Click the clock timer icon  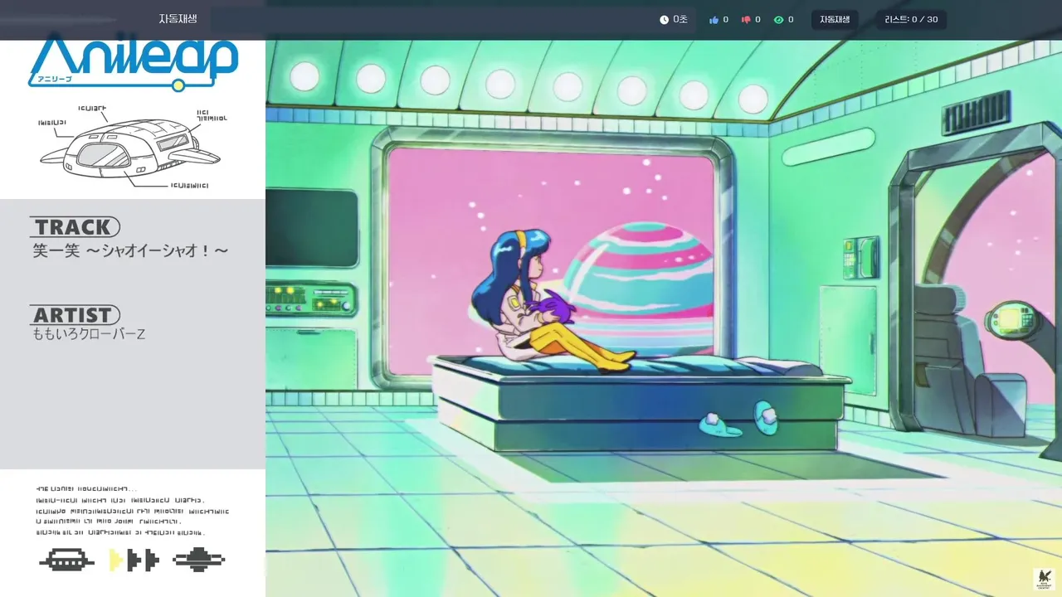664,20
